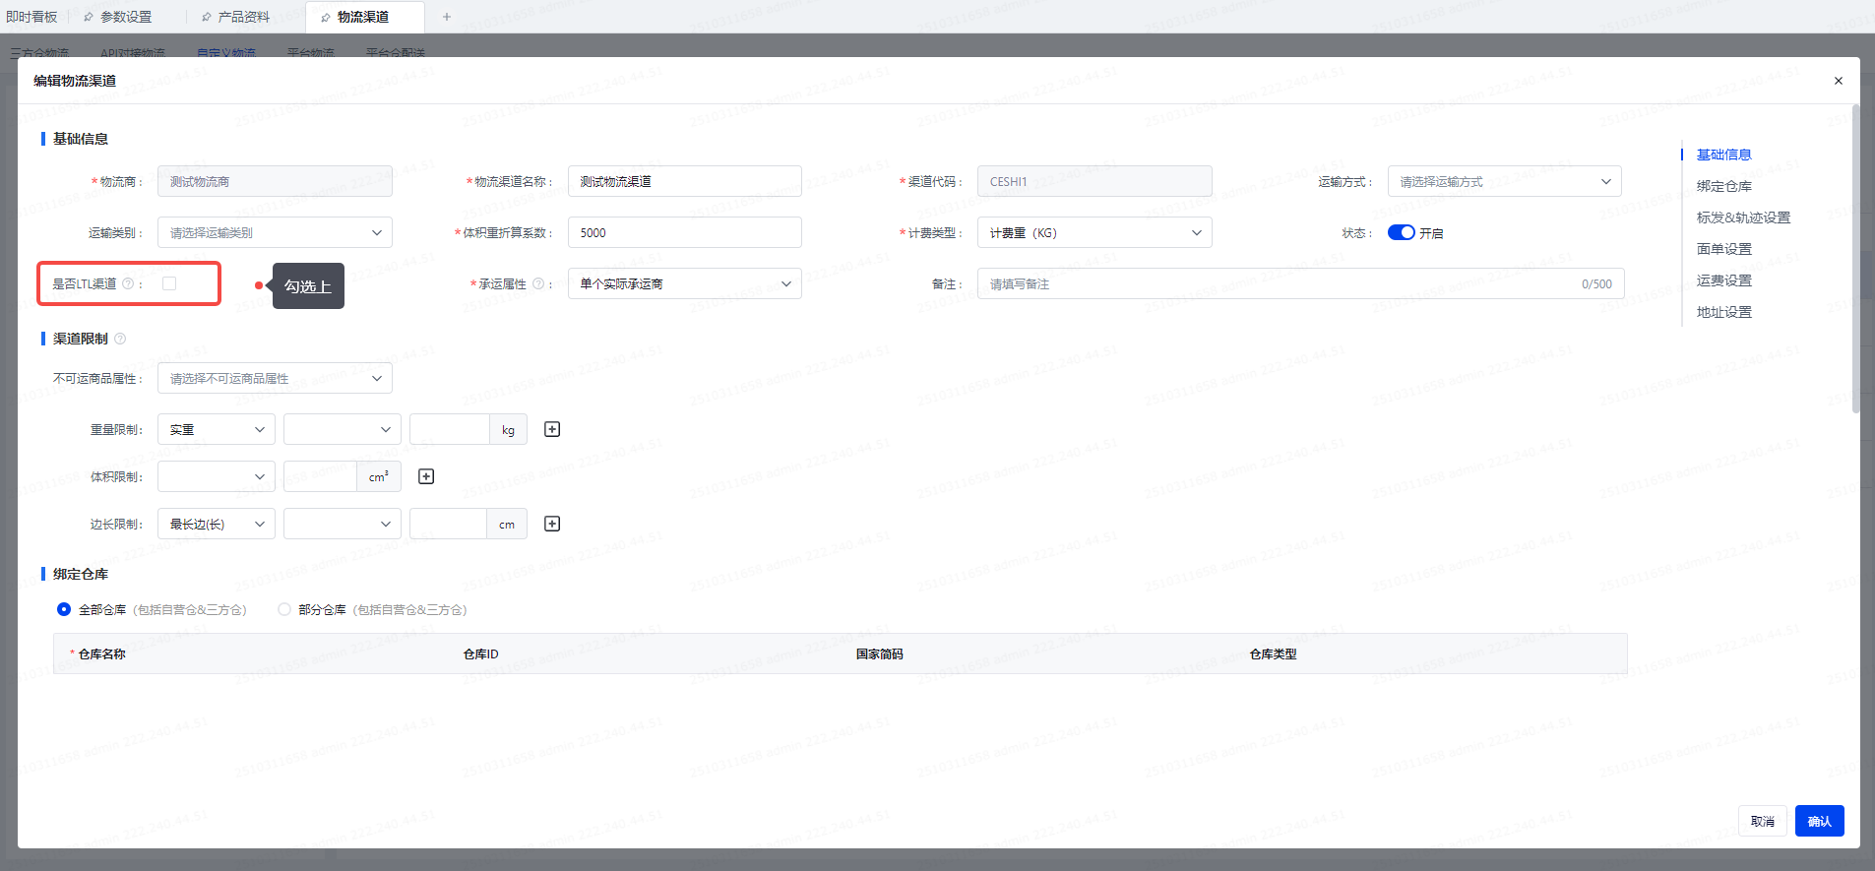Screen dimensions: 1875x871
Task: Open the 运输类别 dropdown
Action: click(x=275, y=232)
